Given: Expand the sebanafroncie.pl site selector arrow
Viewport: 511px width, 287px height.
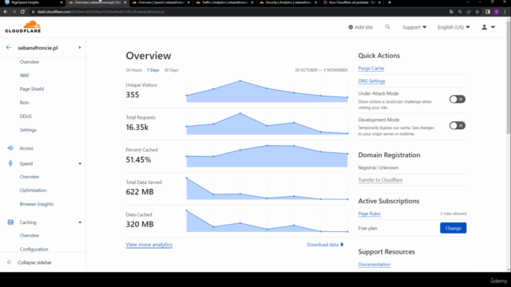Looking at the screenshot, I should coord(80,48).
